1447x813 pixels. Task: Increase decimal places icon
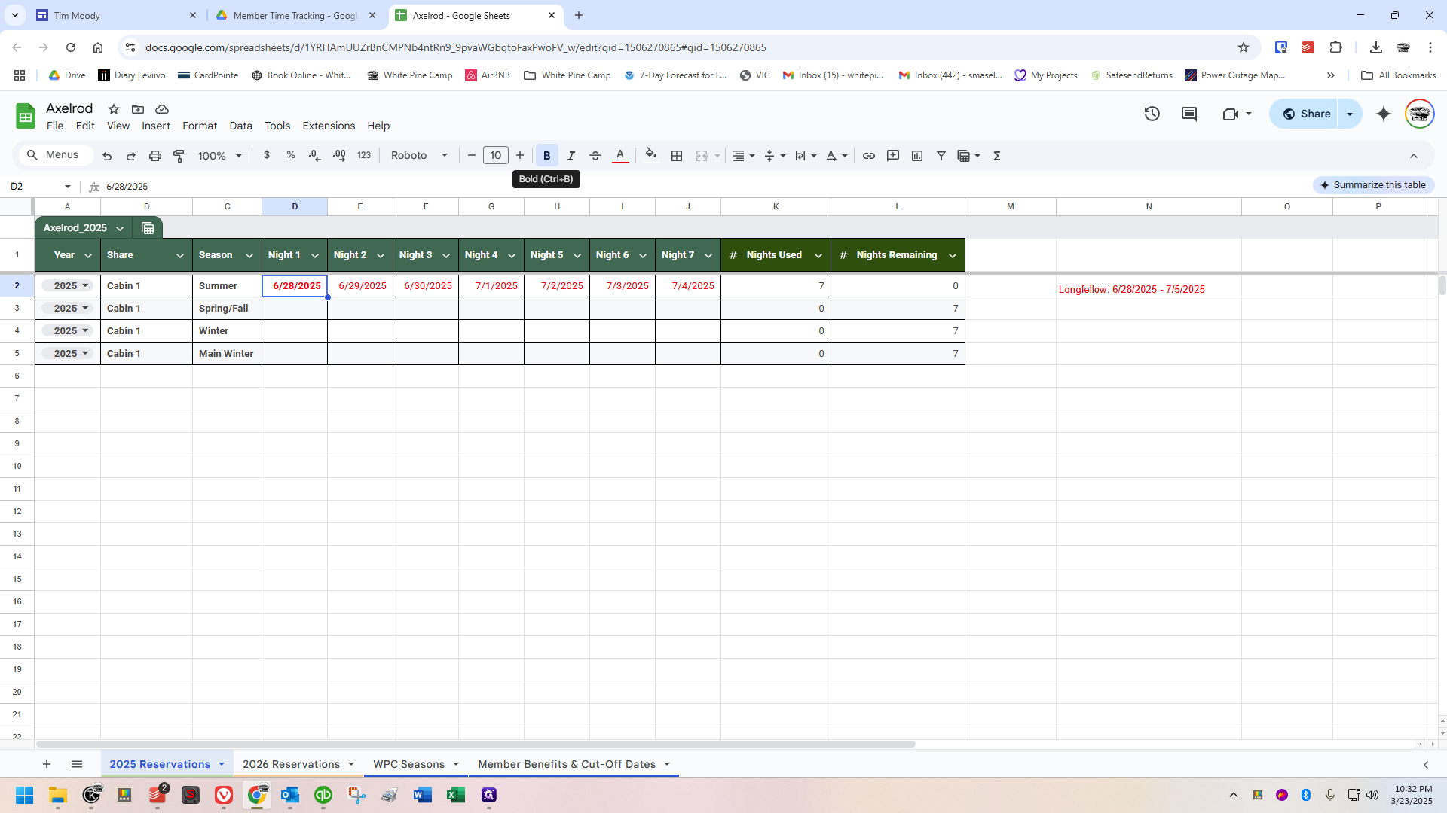click(339, 155)
